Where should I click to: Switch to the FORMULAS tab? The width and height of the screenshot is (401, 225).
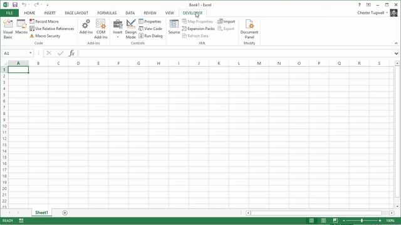(x=107, y=12)
